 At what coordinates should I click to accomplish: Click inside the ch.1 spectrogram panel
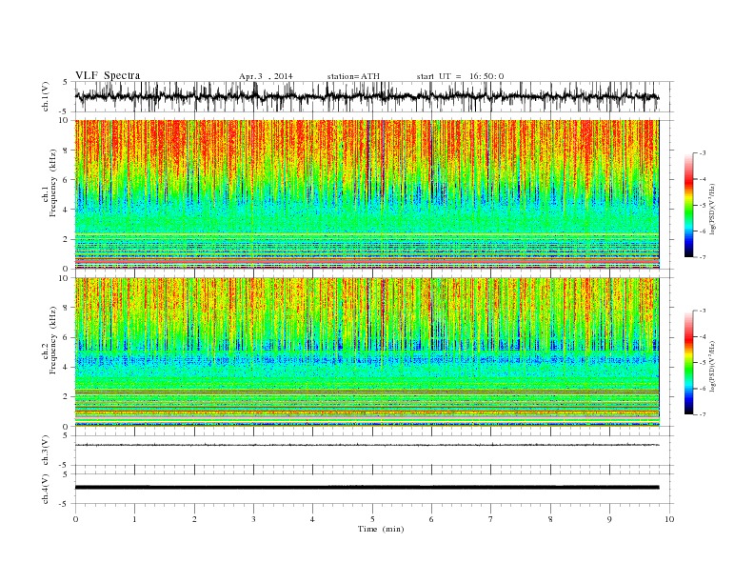367,194
